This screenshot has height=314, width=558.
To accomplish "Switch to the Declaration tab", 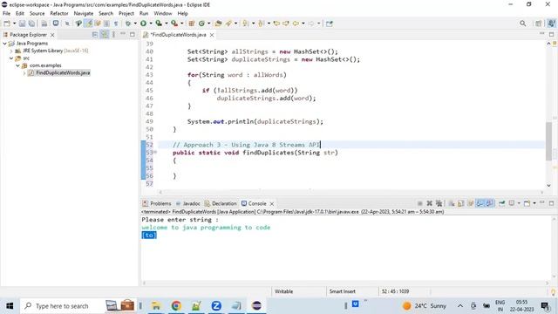I will pos(221,203).
